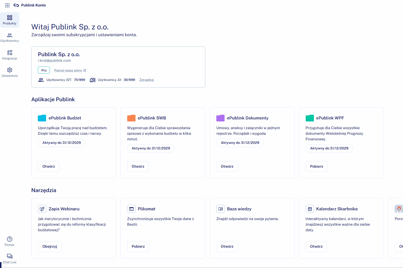Click ePublink SWB active-until date badge
The image size is (403, 268).
click(151, 148)
